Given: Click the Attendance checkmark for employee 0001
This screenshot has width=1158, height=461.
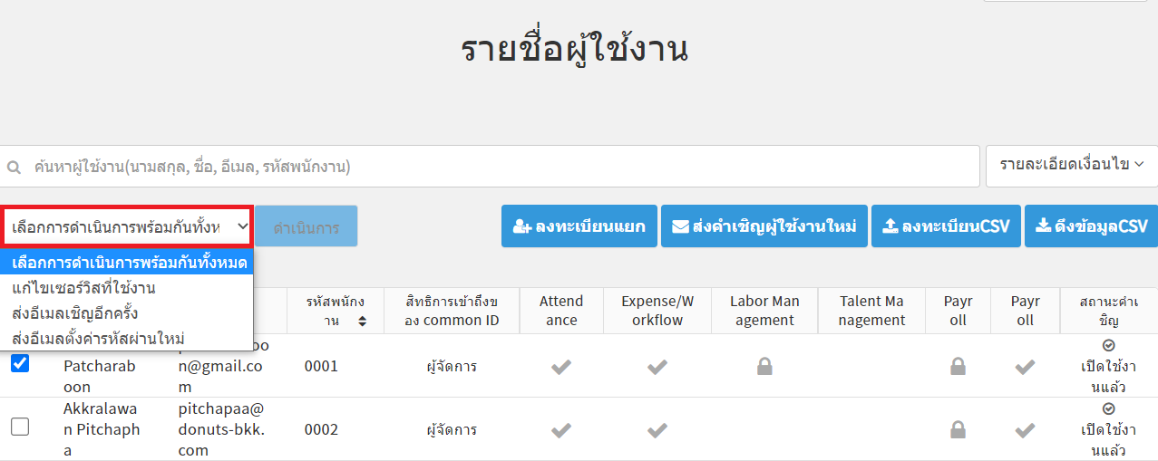Looking at the screenshot, I should [561, 367].
